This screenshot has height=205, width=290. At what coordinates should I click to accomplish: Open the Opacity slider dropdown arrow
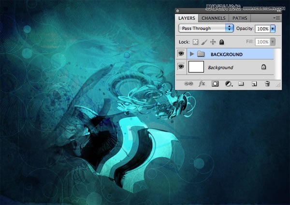tap(273, 29)
